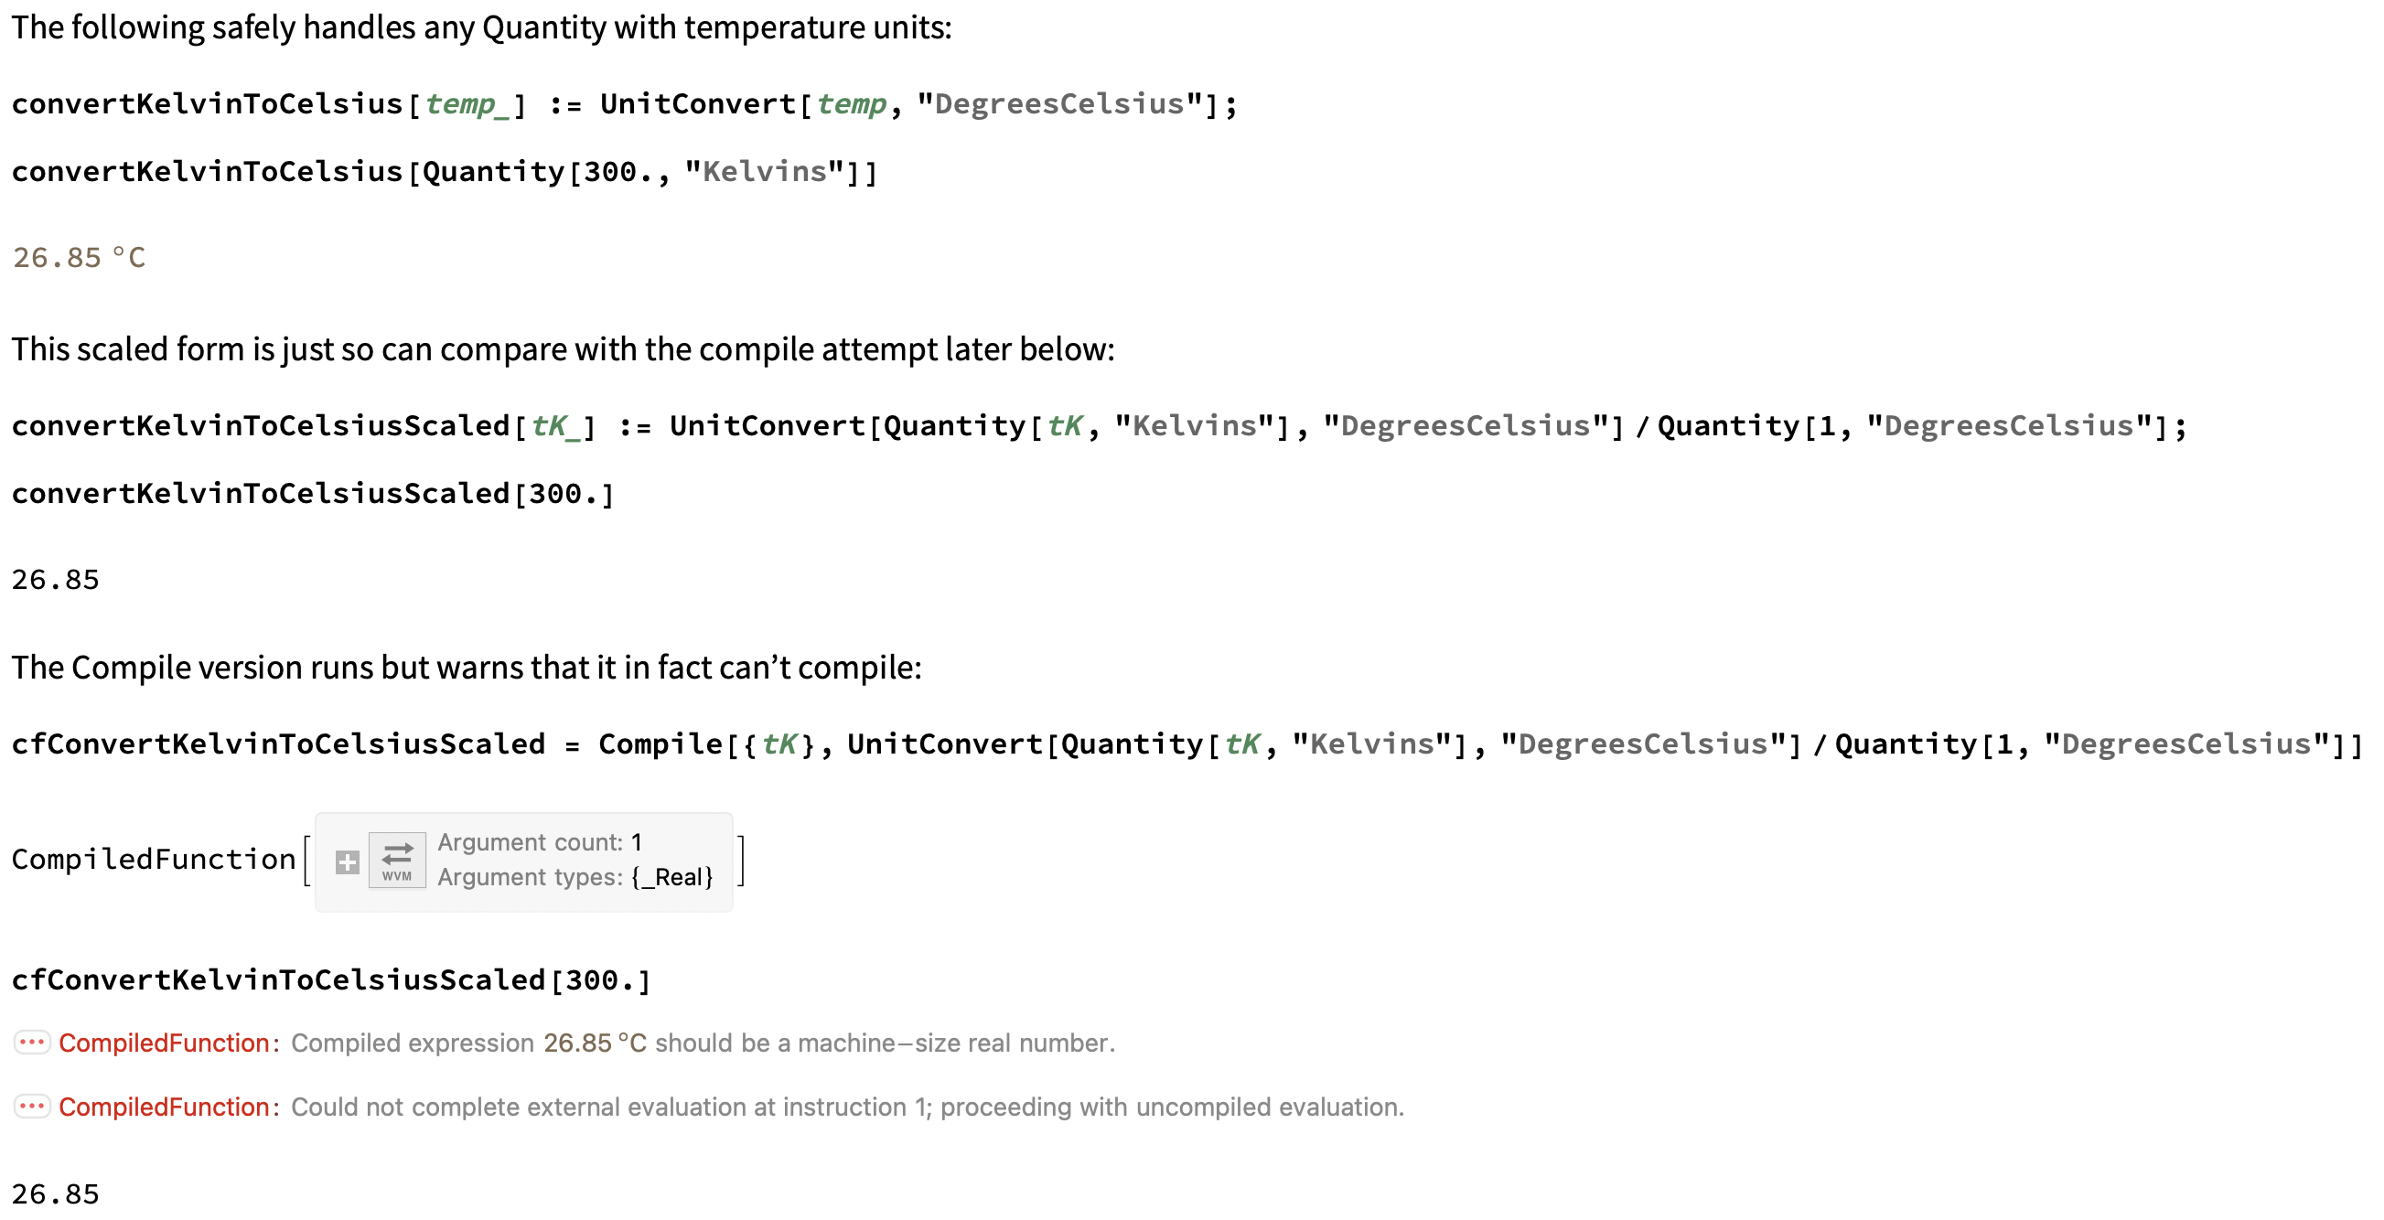
Task: Click the "This scaled form is just" text cell
Action: click(x=563, y=349)
